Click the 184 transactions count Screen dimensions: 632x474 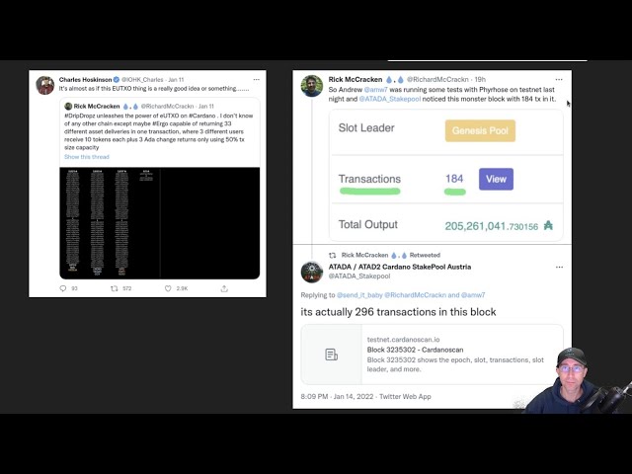tap(454, 179)
